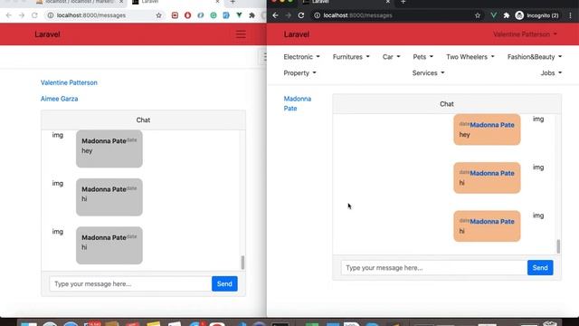Click the img avatar beside gray 'hey' message
This screenshot has height=326, width=579.
58,135
